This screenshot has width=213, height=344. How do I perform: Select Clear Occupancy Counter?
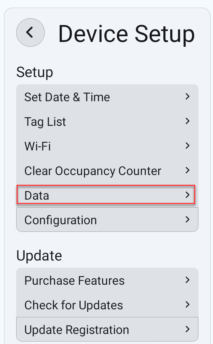click(107, 171)
